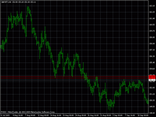
Task: Click the 155.45 price scale label
Action: tap(152, 63)
